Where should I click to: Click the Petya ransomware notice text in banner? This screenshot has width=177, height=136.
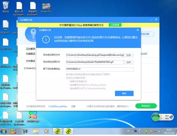82,25
